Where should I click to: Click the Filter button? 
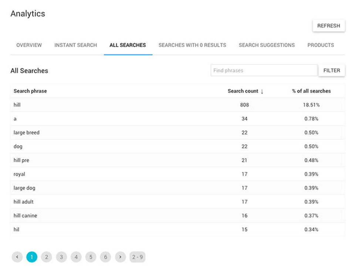(x=332, y=70)
